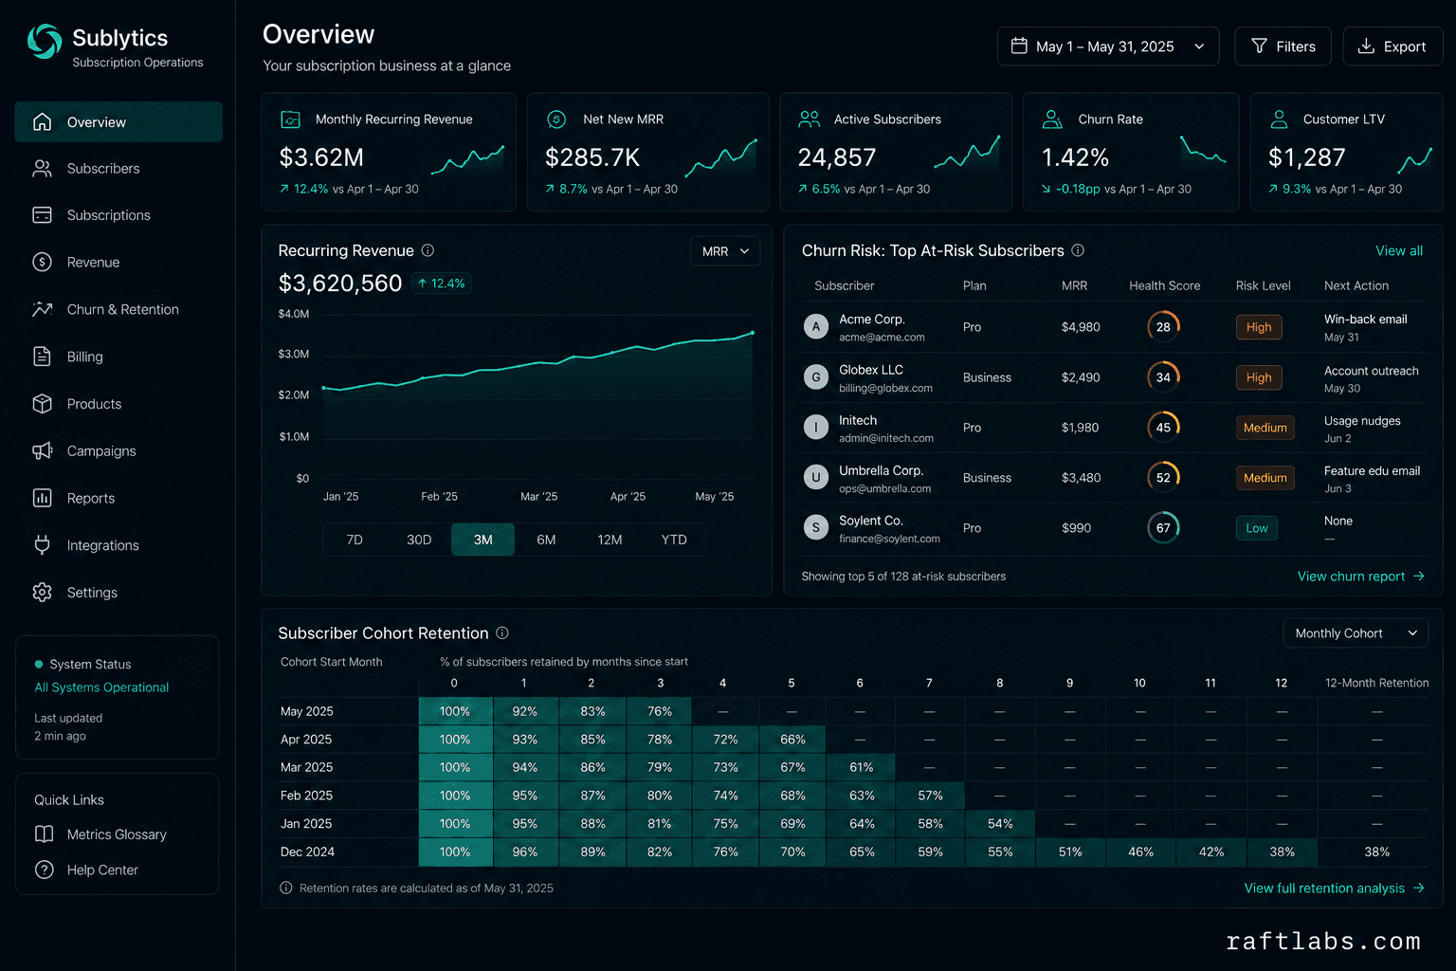Click Dec 2024 cohort 38% month 12 cell
This screenshot has height=971, width=1456.
(x=1282, y=852)
